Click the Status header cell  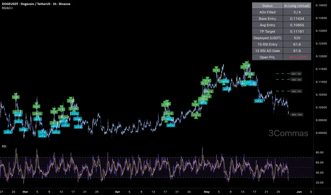pyautogui.click(x=267, y=6)
